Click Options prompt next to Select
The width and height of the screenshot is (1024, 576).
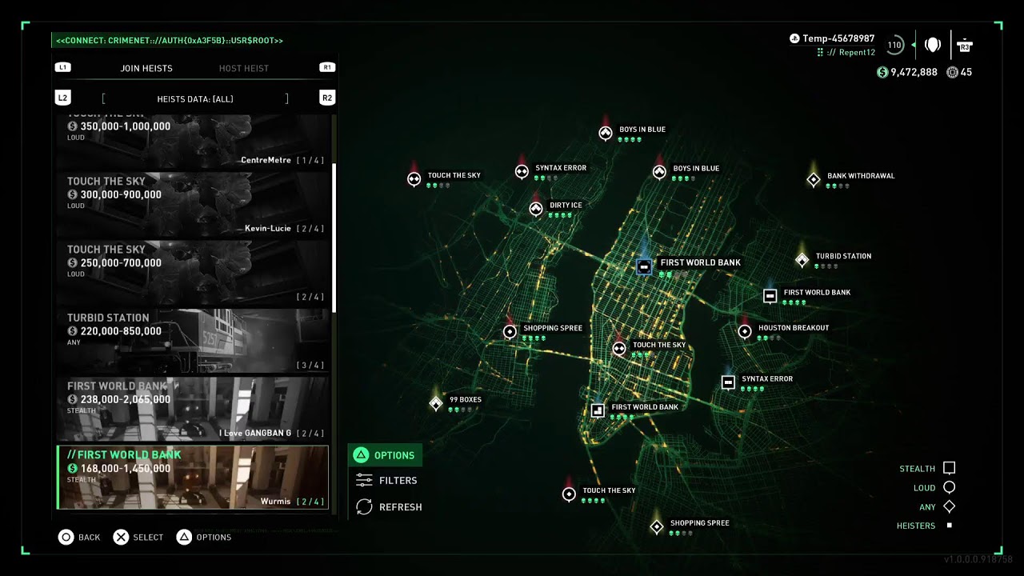click(204, 537)
